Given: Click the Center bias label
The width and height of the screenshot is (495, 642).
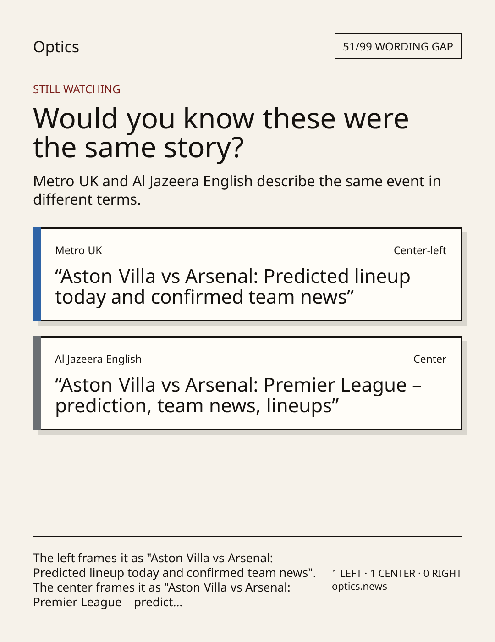Looking at the screenshot, I should click(x=430, y=359).
